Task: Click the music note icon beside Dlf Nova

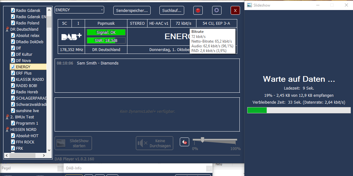Action: tap(13, 60)
